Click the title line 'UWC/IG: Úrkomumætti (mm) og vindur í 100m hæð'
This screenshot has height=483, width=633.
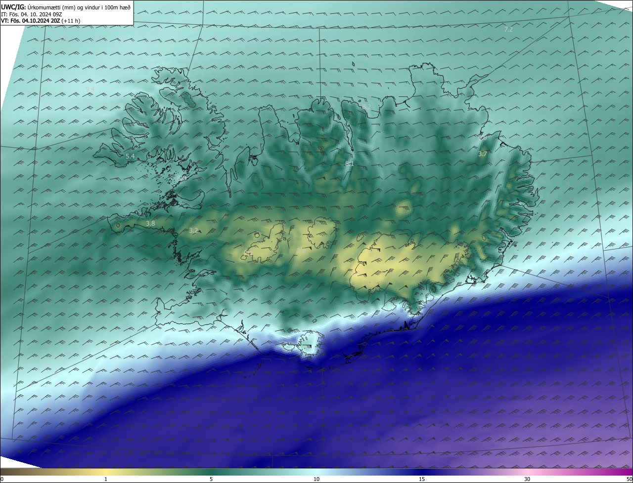coord(66,7)
